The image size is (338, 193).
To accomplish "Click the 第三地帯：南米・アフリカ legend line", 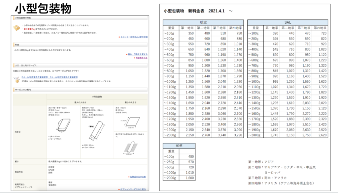I will point(267,178).
